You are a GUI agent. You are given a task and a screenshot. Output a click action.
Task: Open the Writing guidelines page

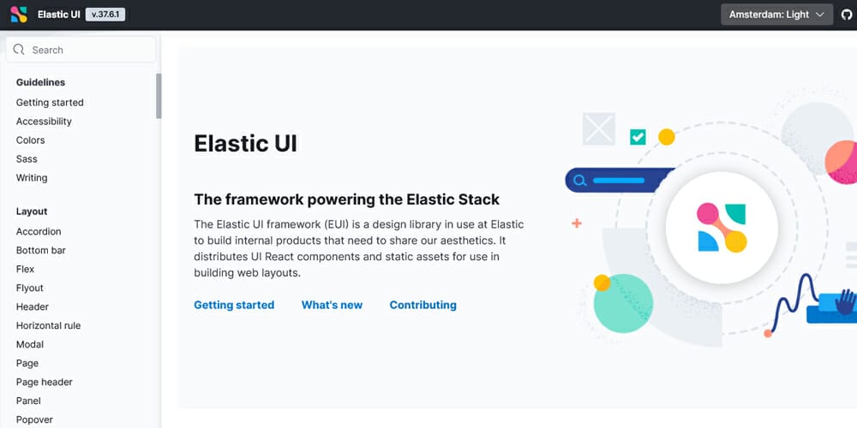point(32,178)
